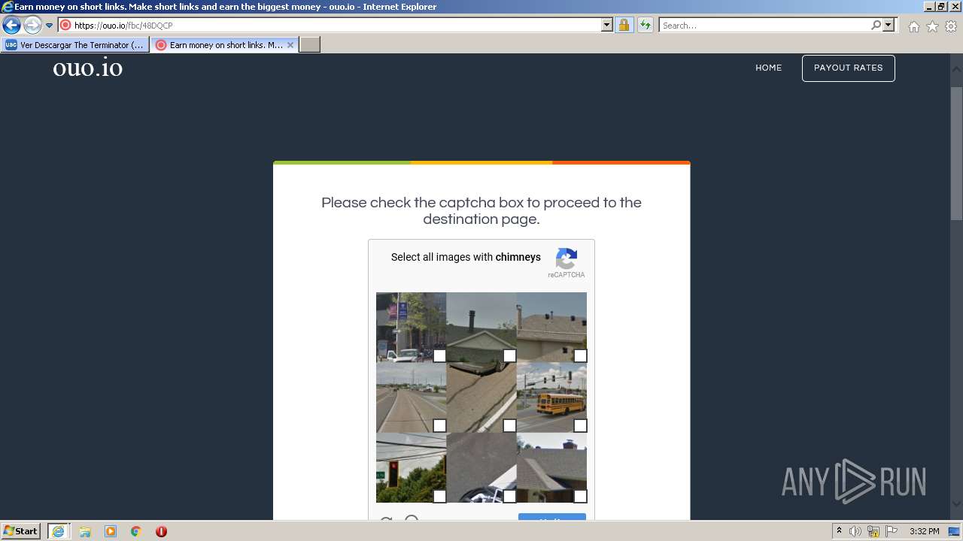Image resolution: width=963 pixels, height=541 pixels.
Task: Go back with the browser Back arrow
Action: point(11,26)
